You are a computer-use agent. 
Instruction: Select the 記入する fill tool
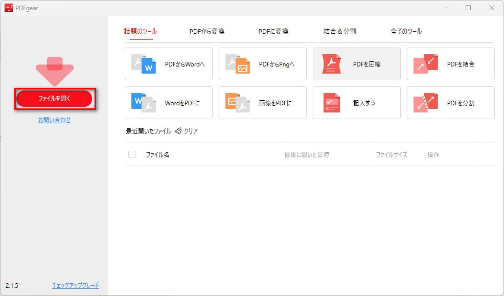tap(356, 102)
